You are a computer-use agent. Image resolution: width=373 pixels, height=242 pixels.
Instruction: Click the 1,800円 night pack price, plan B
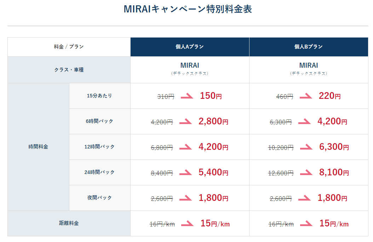click(x=332, y=198)
